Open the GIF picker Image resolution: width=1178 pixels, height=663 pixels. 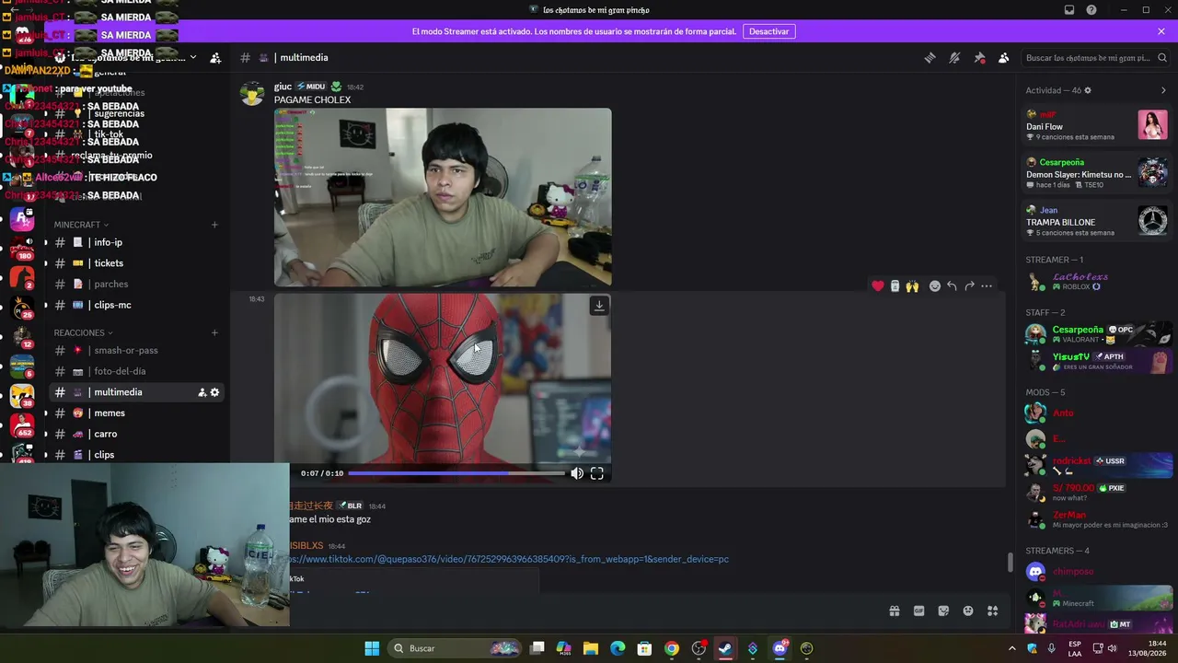[918, 611]
